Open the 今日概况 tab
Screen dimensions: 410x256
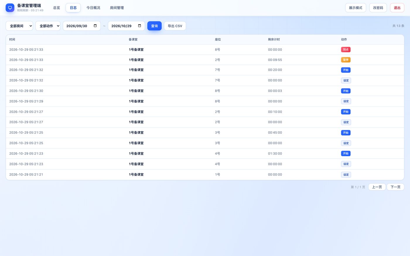(93, 8)
